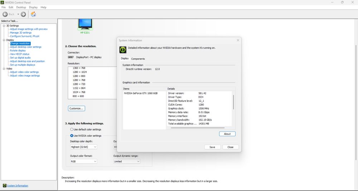Open Desktop color depth dropdown
Viewport: 358px width, 191px height.
point(83,147)
